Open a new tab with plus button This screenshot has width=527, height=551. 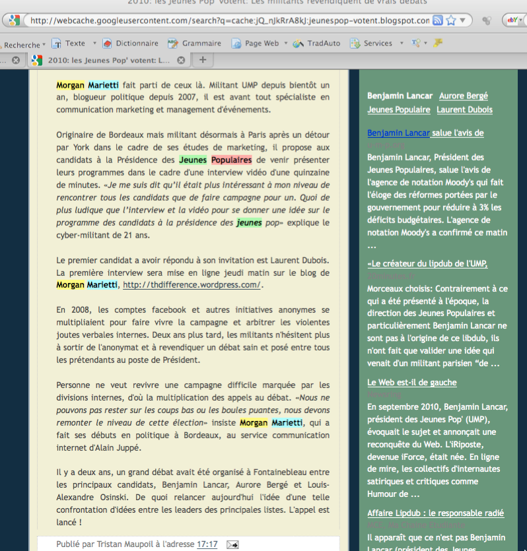pyautogui.click(x=203, y=60)
